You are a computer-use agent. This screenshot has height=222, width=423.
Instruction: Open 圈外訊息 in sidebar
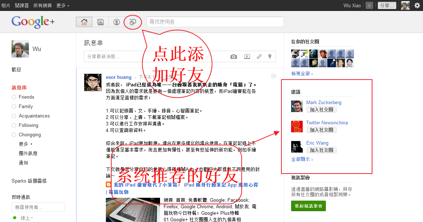28,153
